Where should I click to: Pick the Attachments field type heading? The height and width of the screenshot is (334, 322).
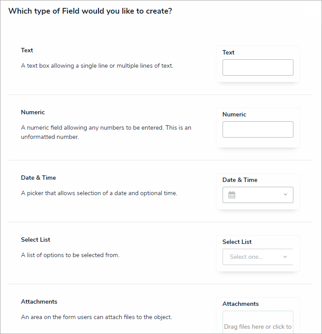pyautogui.click(x=39, y=301)
